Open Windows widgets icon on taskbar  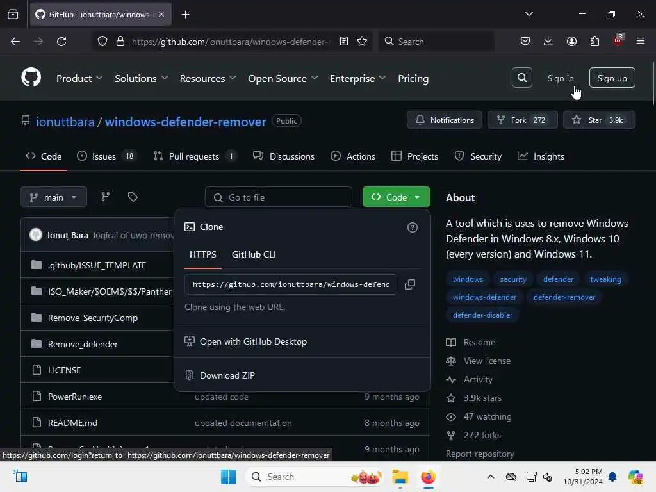pos(20,476)
